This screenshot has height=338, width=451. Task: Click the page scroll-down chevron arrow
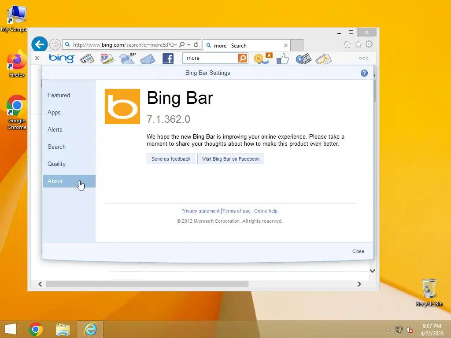pyautogui.click(x=372, y=271)
